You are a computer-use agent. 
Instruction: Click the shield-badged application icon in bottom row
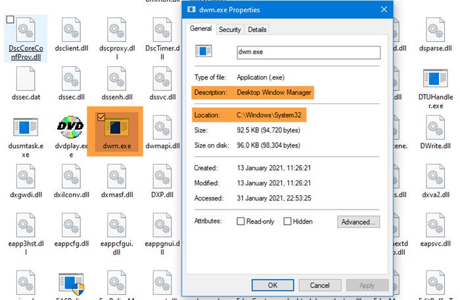[71, 284]
